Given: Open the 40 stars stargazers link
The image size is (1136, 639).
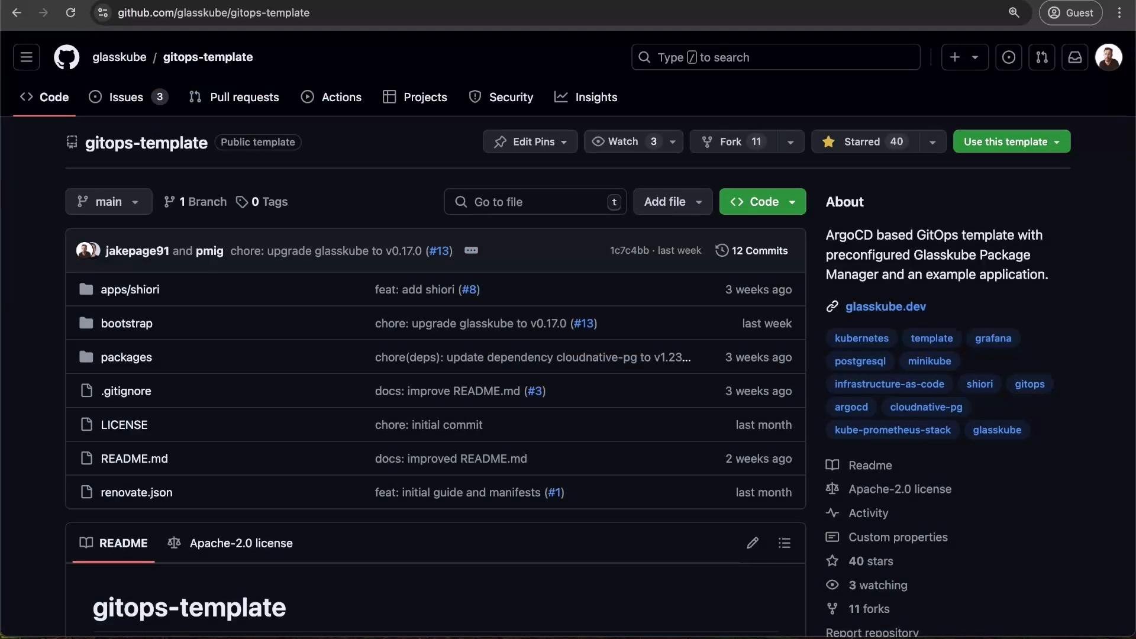Looking at the screenshot, I should 860,561.
